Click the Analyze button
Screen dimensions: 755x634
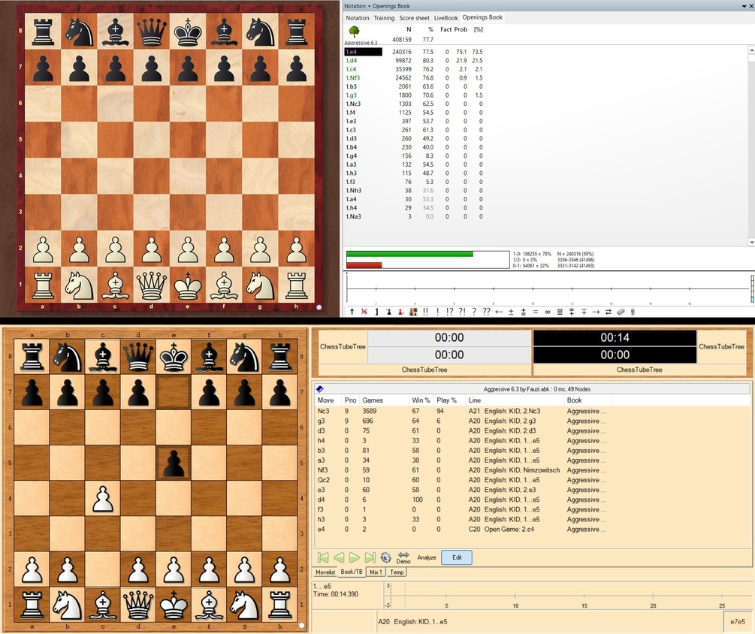(x=427, y=557)
